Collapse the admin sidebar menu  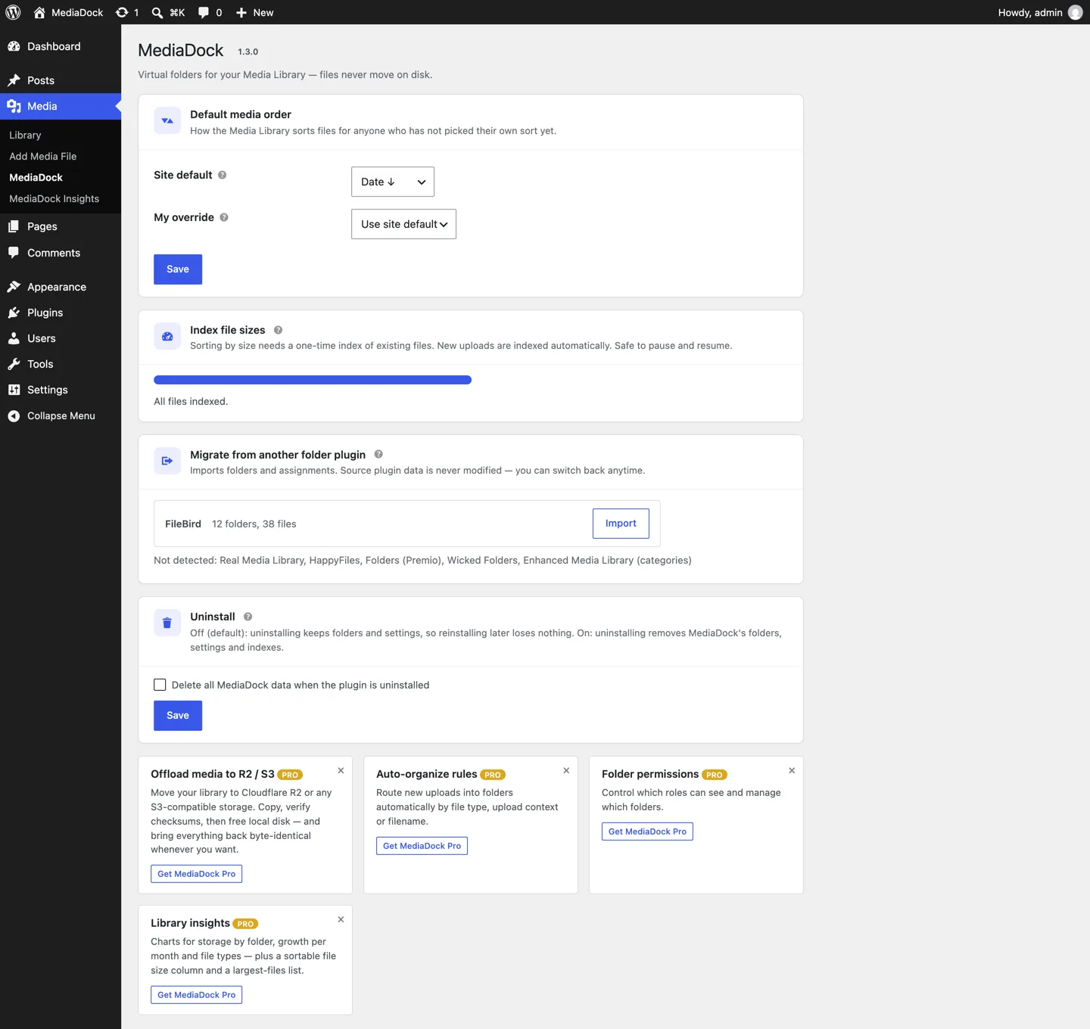tap(61, 415)
